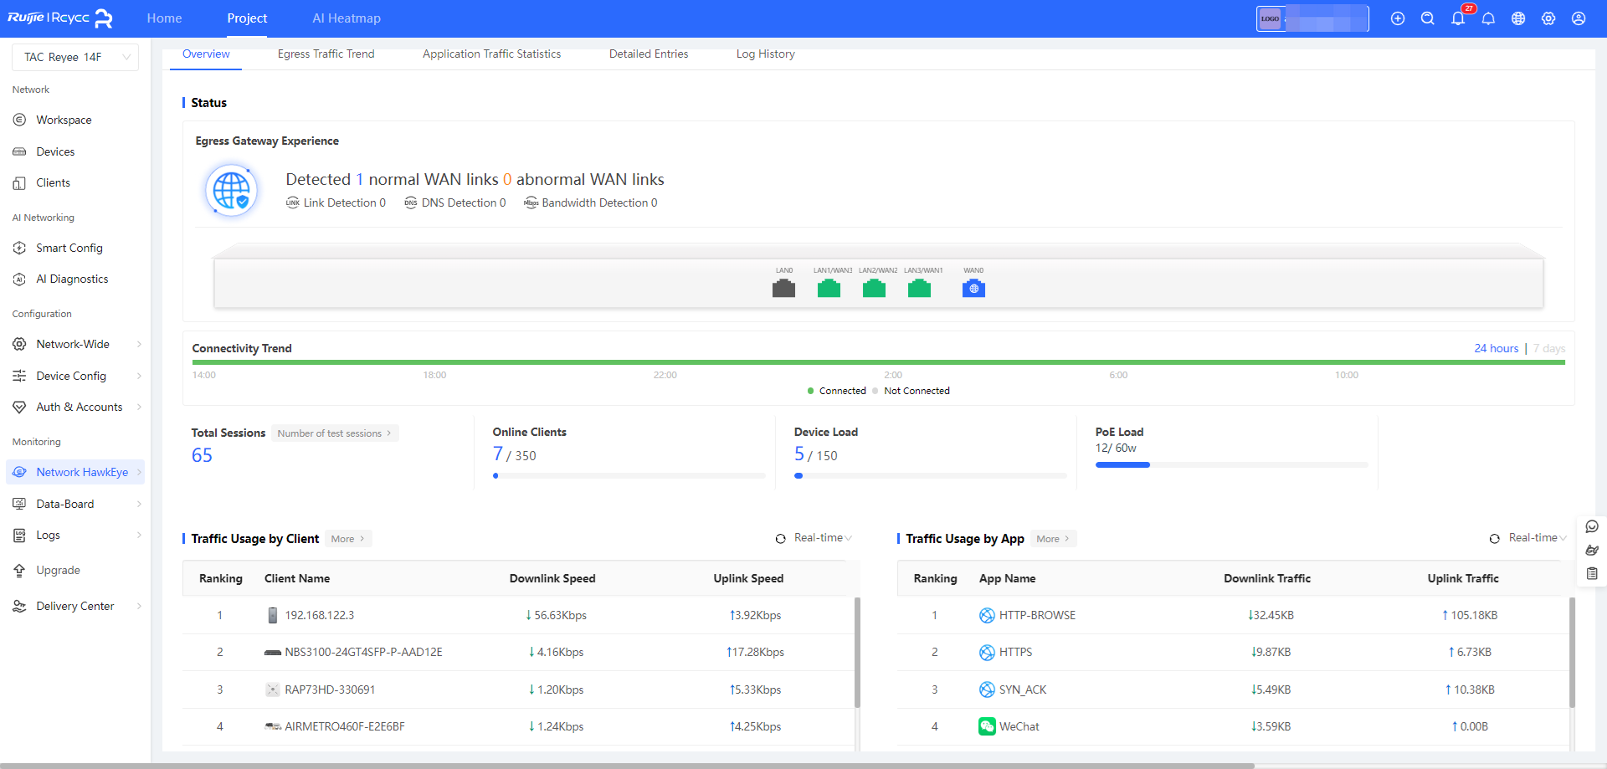Switch to Egress Traffic Trend tab
The image size is (1607, 769).
point(326,54)
